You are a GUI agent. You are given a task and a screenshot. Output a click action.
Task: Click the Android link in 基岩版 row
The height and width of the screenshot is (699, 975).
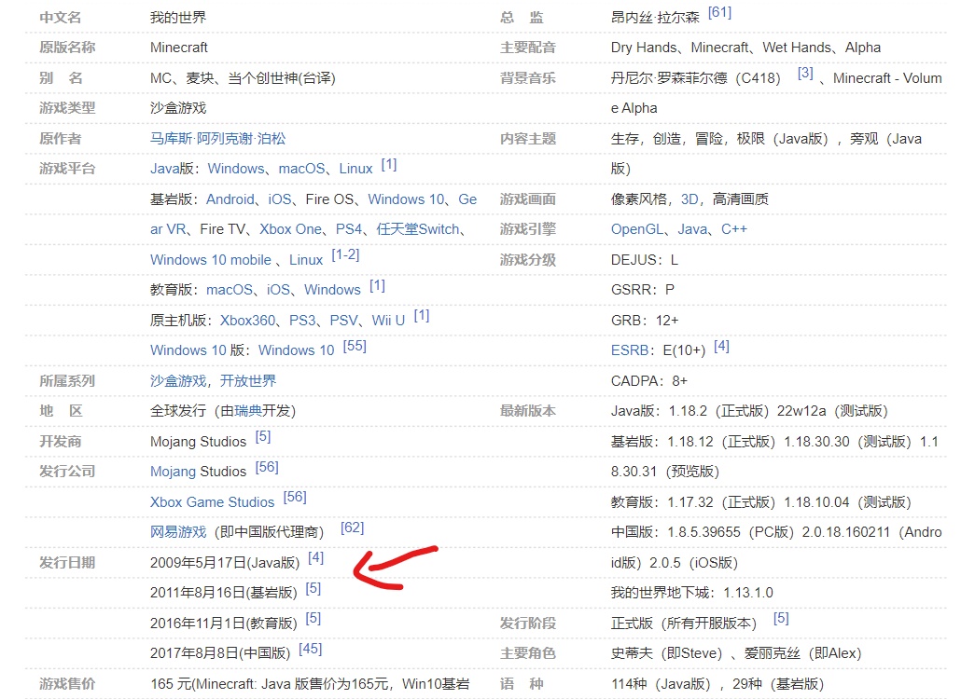[x=230, y=199]
